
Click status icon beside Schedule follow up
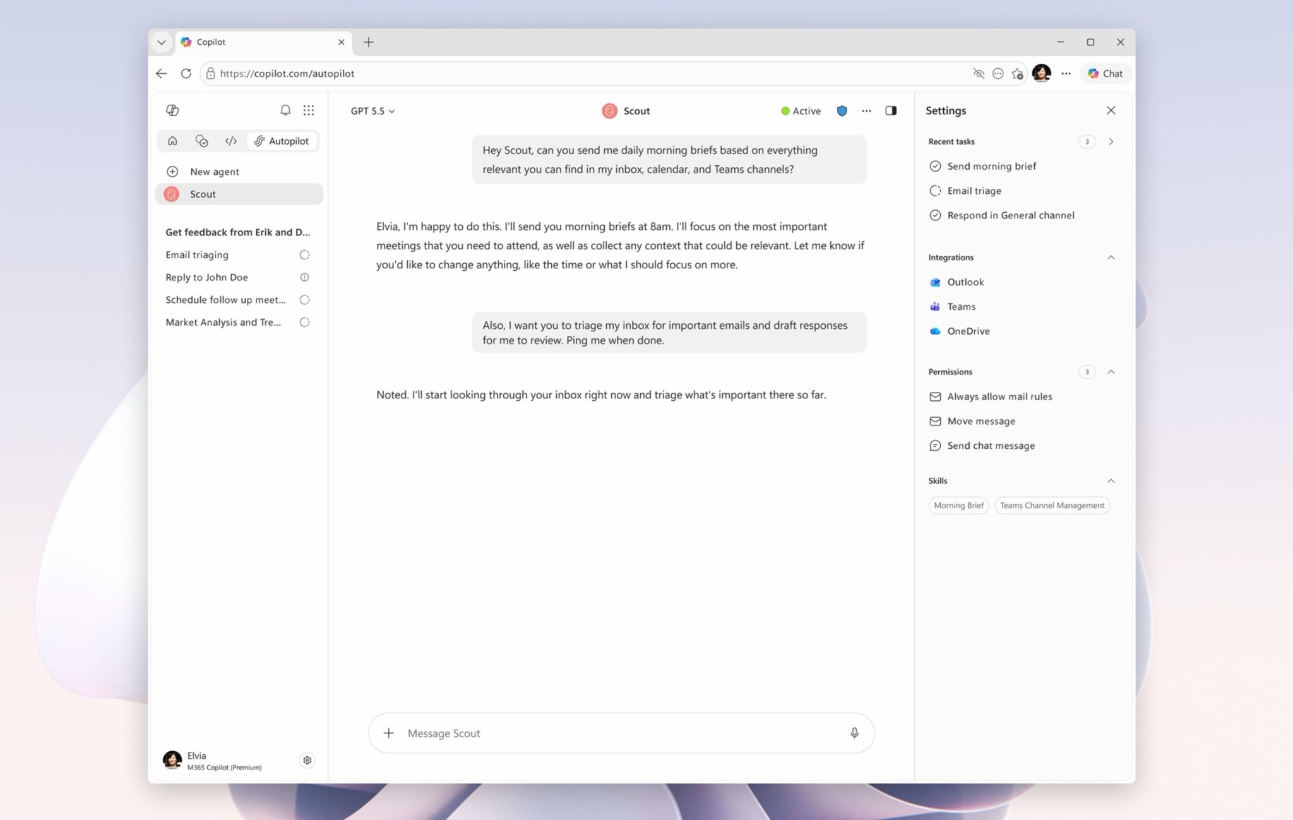pyautogui.click(x=304, y=300)
